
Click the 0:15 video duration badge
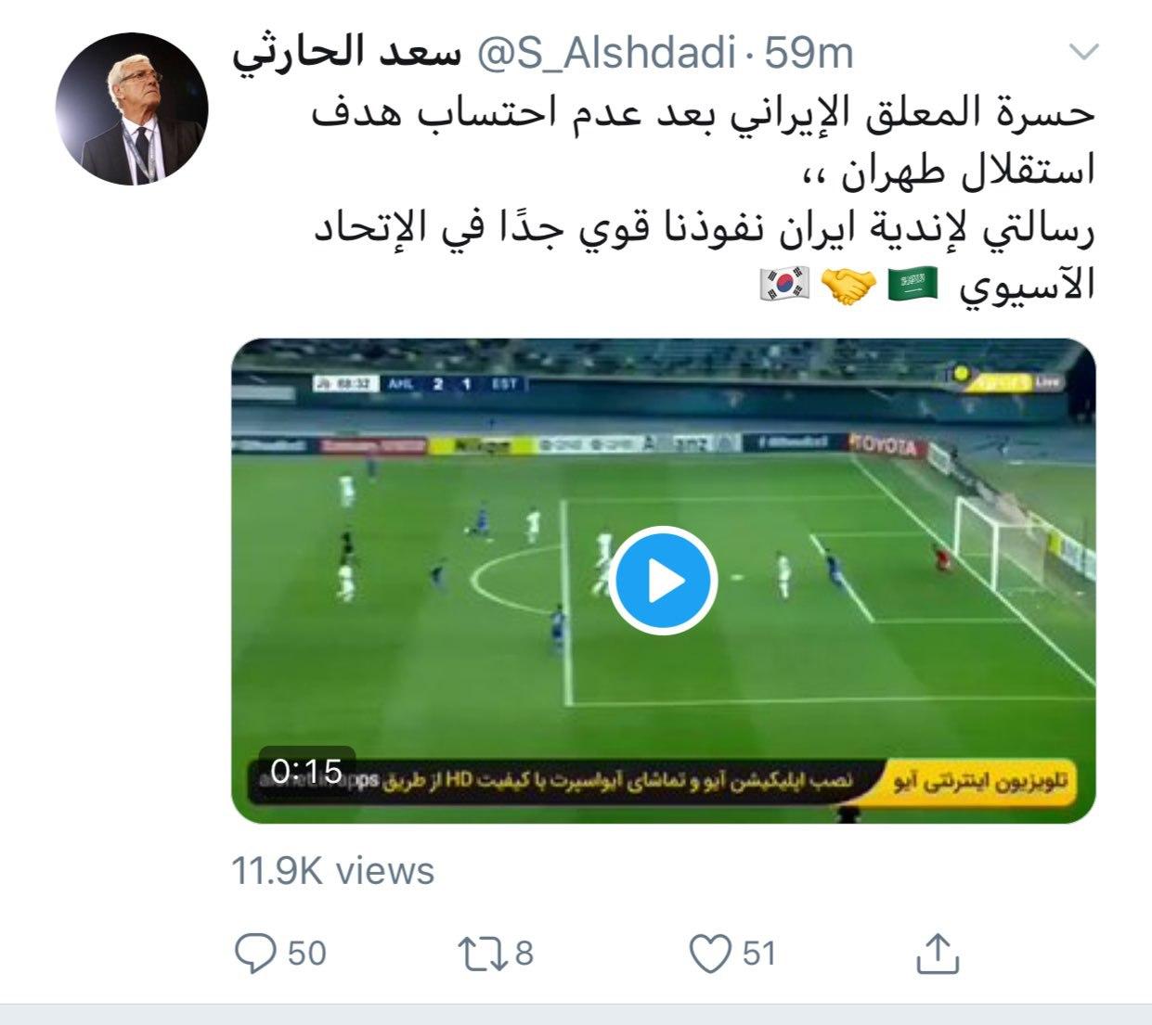(x=306, y=770)
